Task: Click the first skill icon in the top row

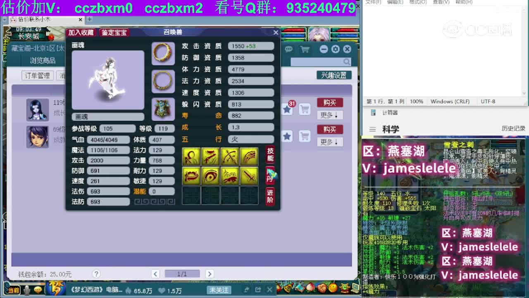Action: point(191,156)
